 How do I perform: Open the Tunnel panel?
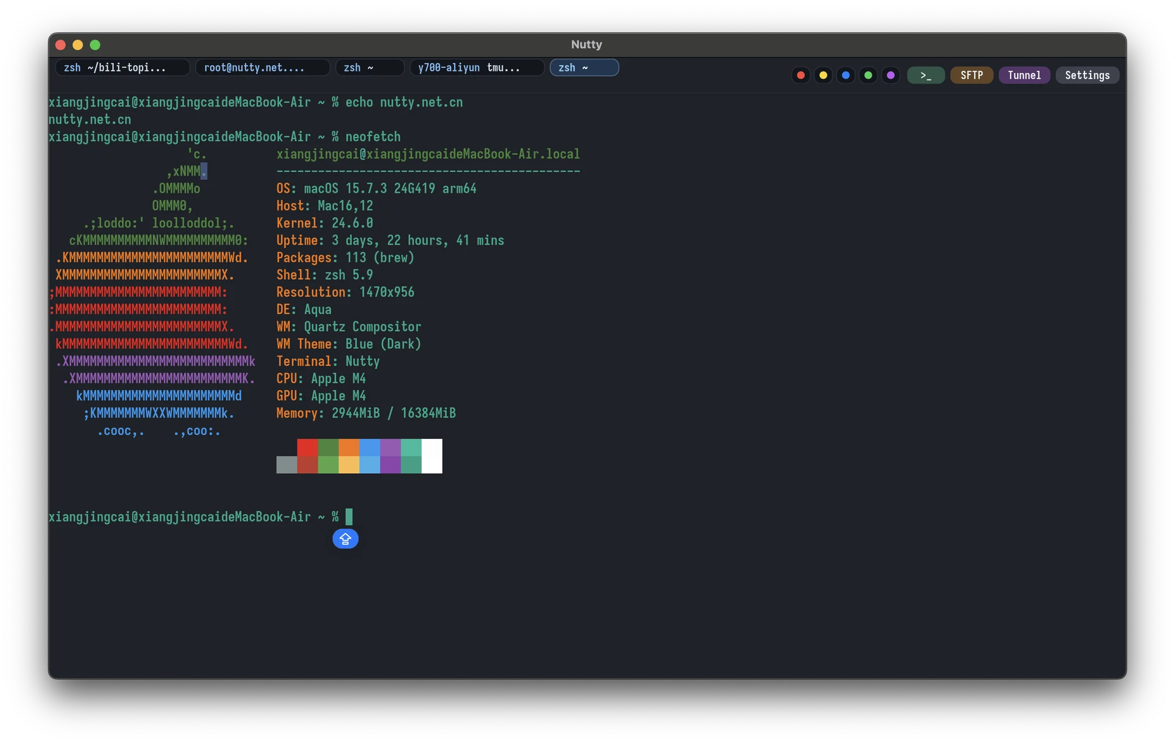tap(1024, 75)
